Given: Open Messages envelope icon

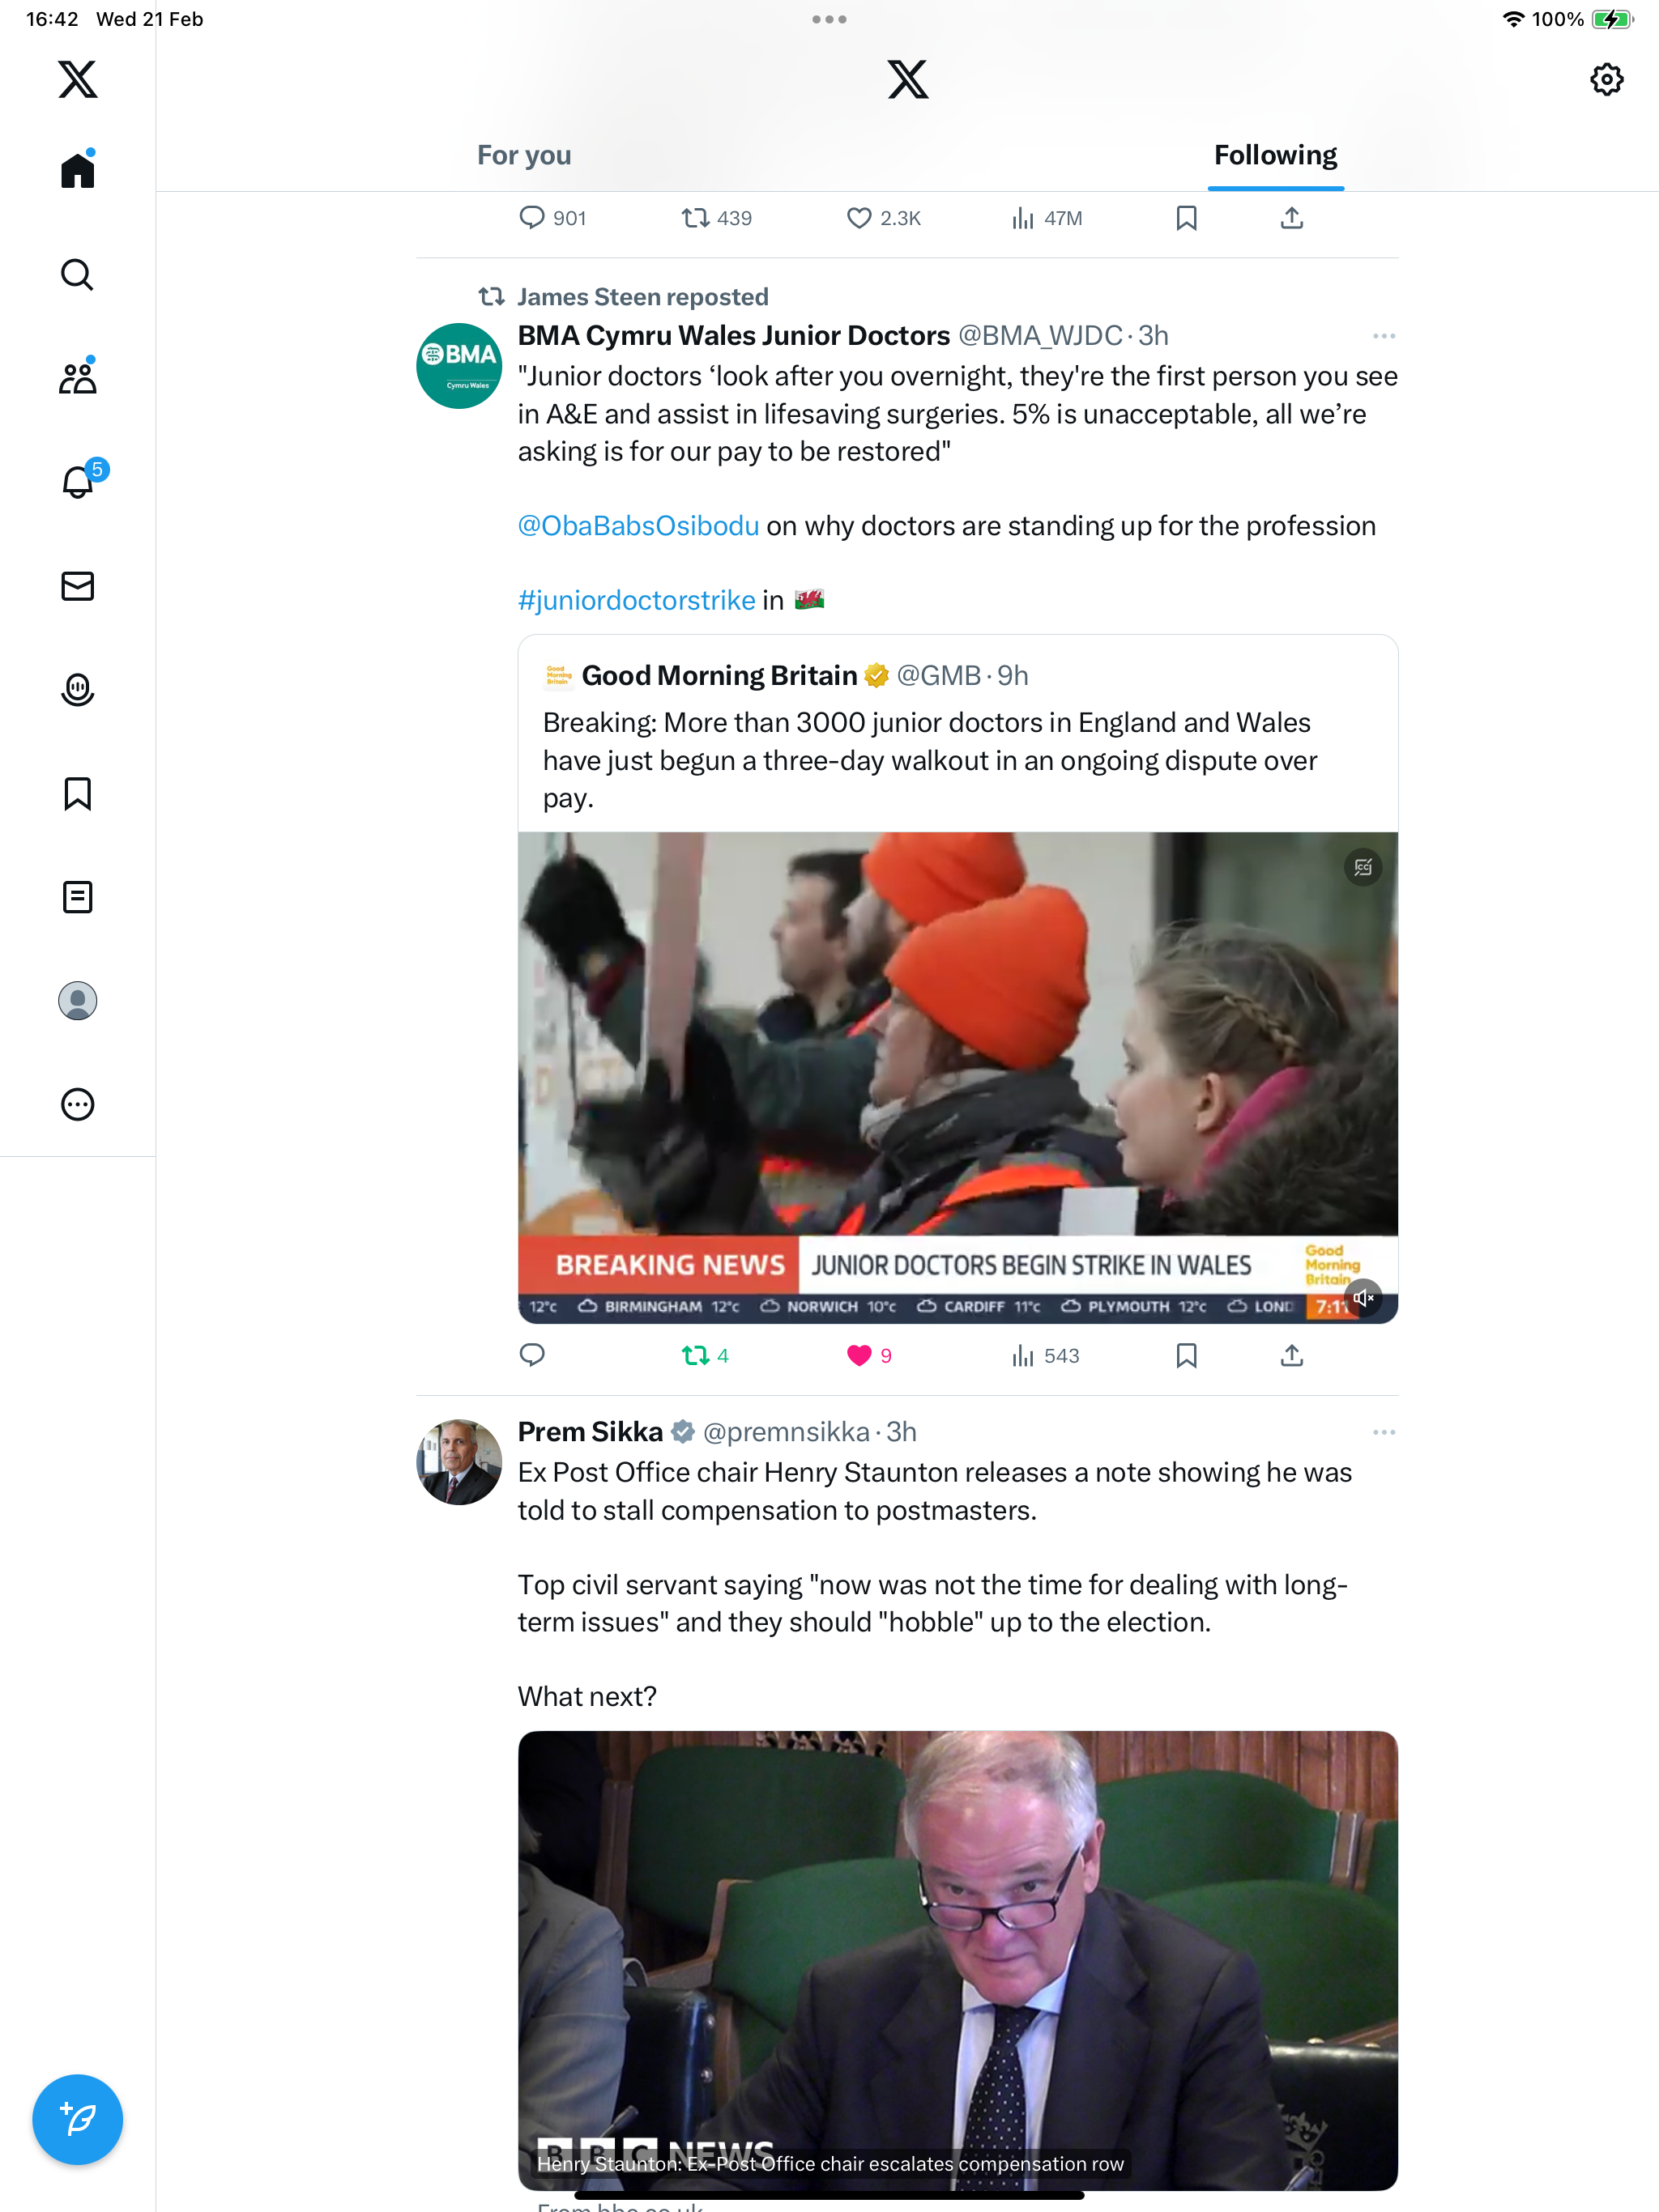Looking at the screenshot, I should pyautogui.click(x=77, y=586).
